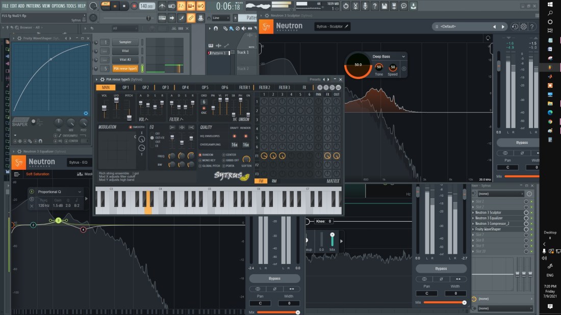Open the Proportional Q filter dropdown
This screenshot has height=315, width=561.
pos(79,192)
